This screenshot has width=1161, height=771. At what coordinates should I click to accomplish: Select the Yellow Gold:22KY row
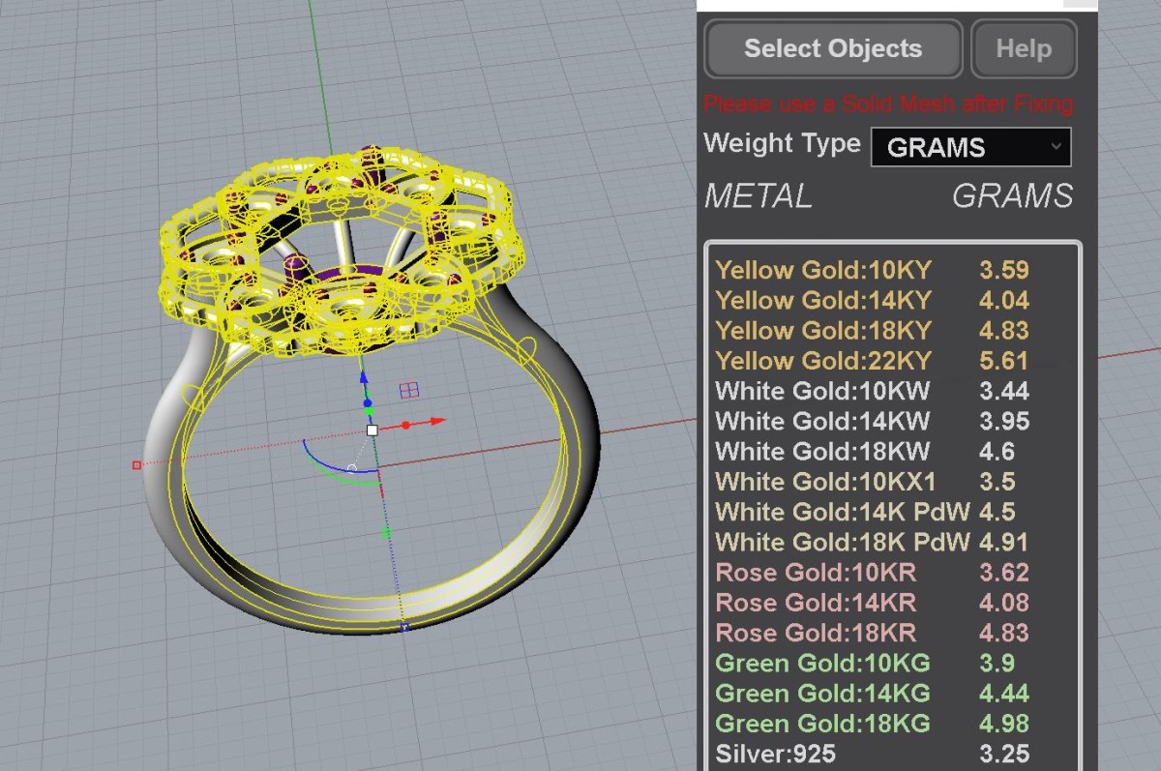(x=873, y=361)
